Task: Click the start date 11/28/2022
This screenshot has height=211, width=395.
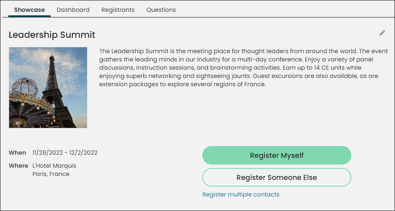Action: coord(46,153)
